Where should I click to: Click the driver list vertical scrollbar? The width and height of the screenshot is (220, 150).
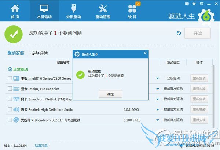click(x=213, y=96)
